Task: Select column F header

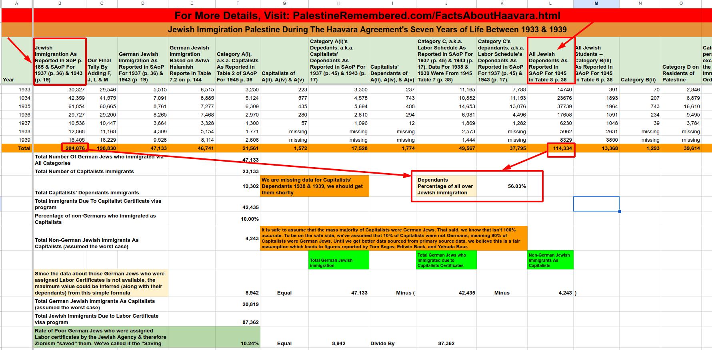Action: point(238,4)
